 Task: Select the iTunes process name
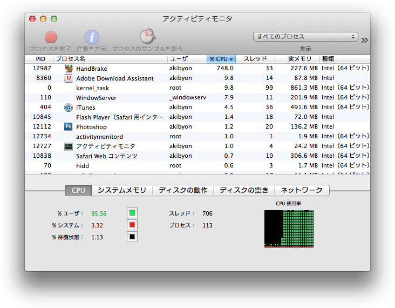tap(86, 108)
